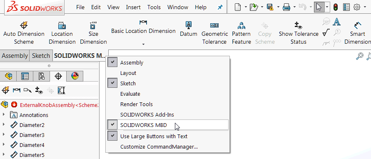This screenshot has height=159, width=371.
Task: Open the Insert menu
Action: pos(133,7)
